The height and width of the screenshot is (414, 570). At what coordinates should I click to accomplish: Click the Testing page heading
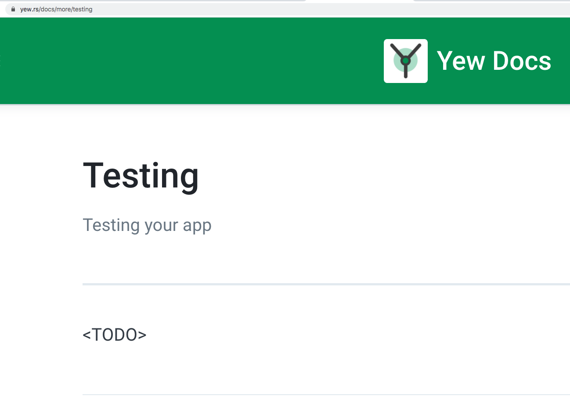point(141,176)
